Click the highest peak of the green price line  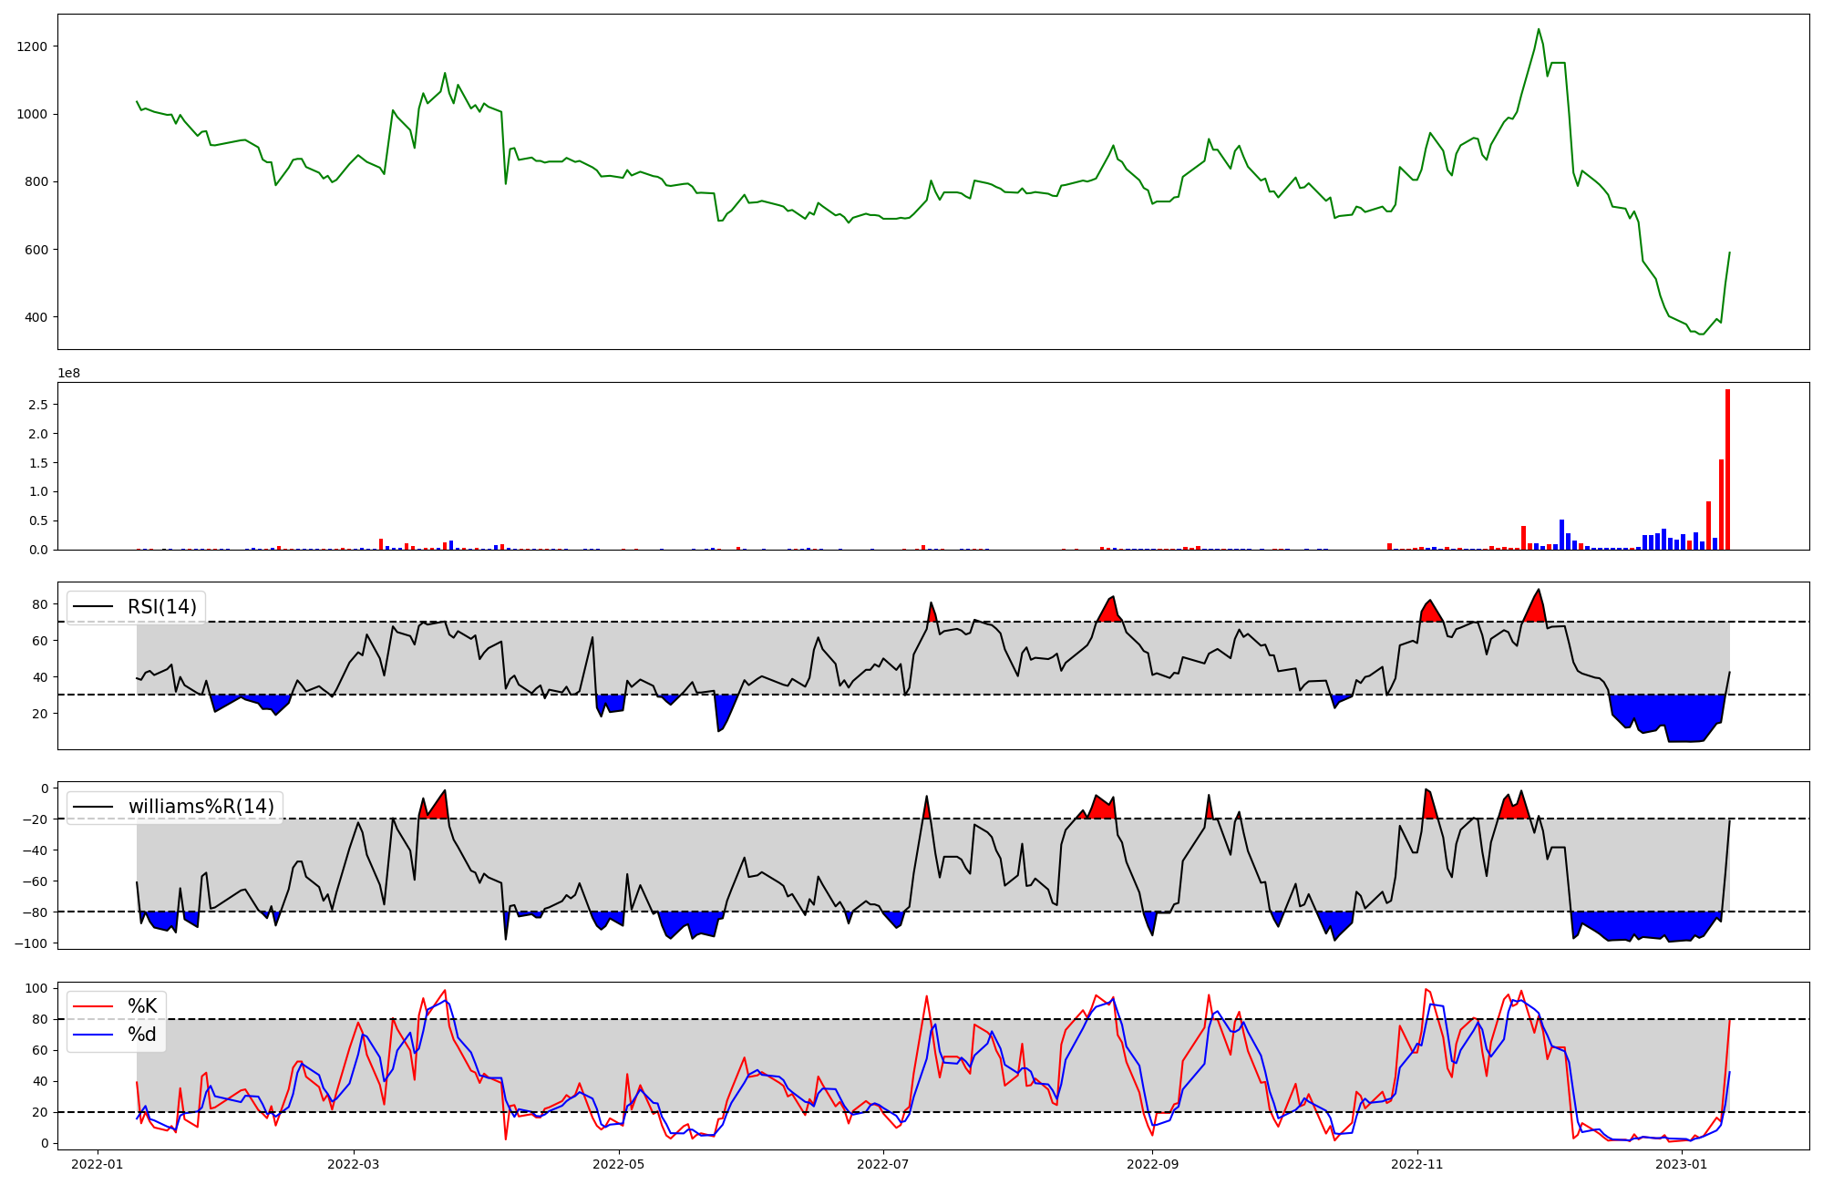(1539, 30)
